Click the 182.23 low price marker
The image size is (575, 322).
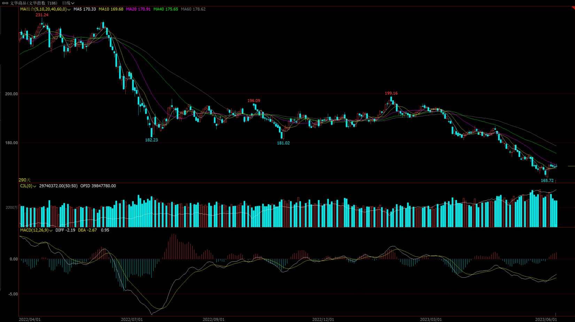click(x=151, y=140)
